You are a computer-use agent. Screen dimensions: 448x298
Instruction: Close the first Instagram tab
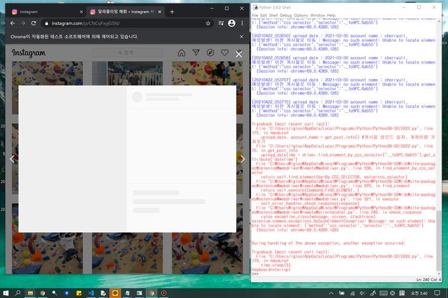point(81,12)
